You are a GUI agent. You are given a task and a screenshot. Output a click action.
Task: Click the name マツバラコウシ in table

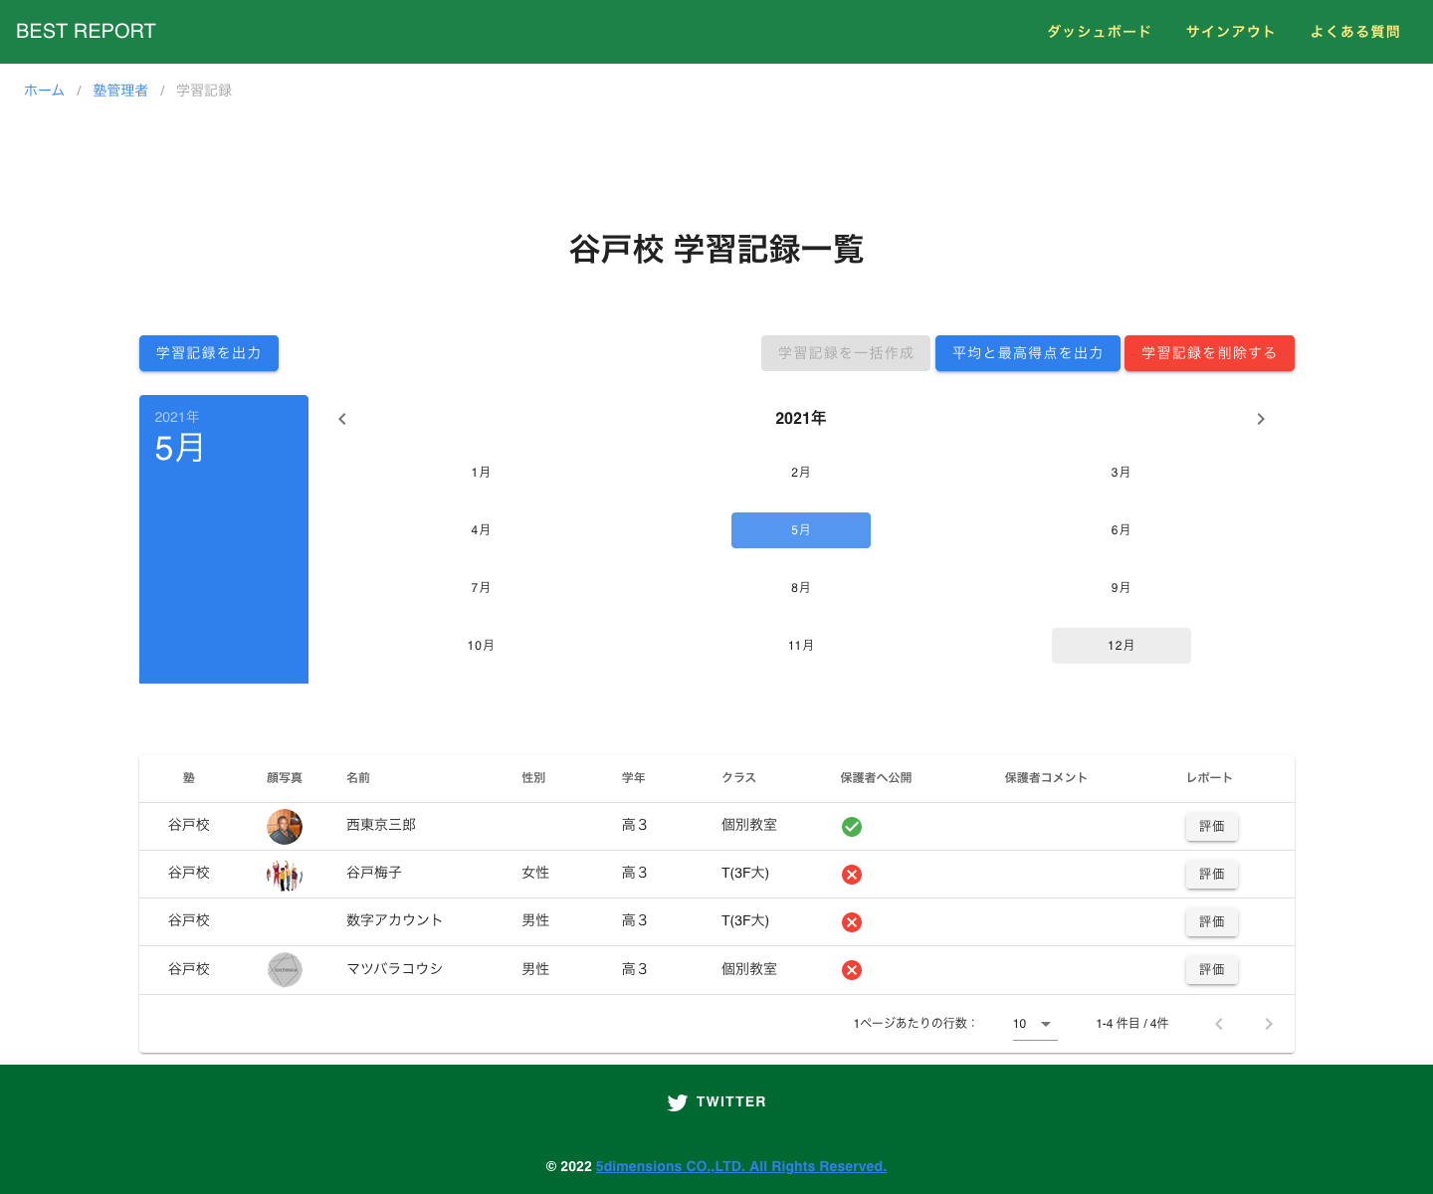tap(394, 969)
